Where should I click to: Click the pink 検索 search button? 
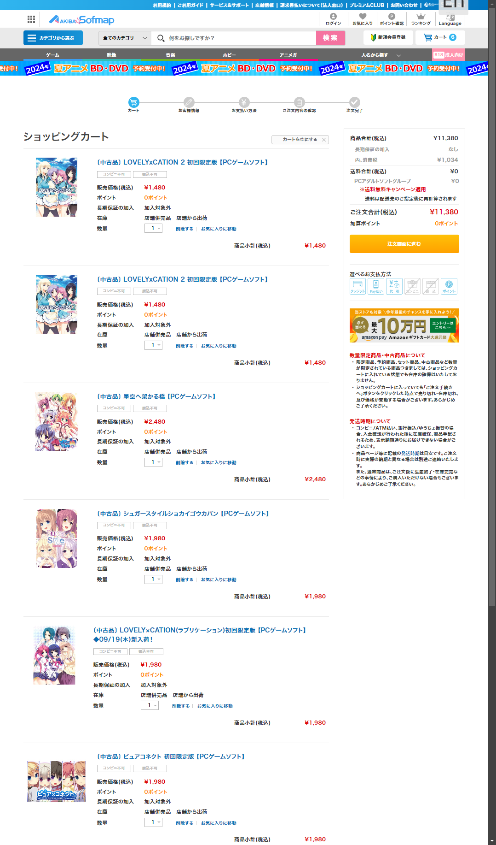[x=330, y=38]
